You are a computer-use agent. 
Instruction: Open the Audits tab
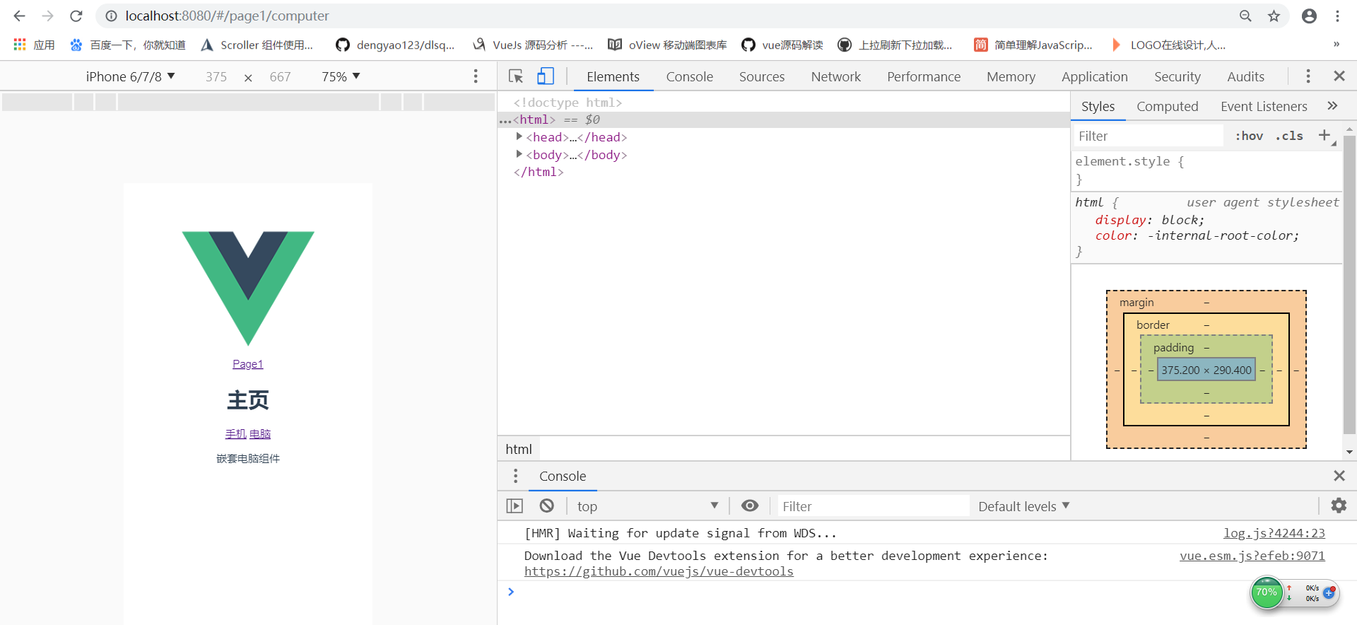click(x=1245, y=76)
